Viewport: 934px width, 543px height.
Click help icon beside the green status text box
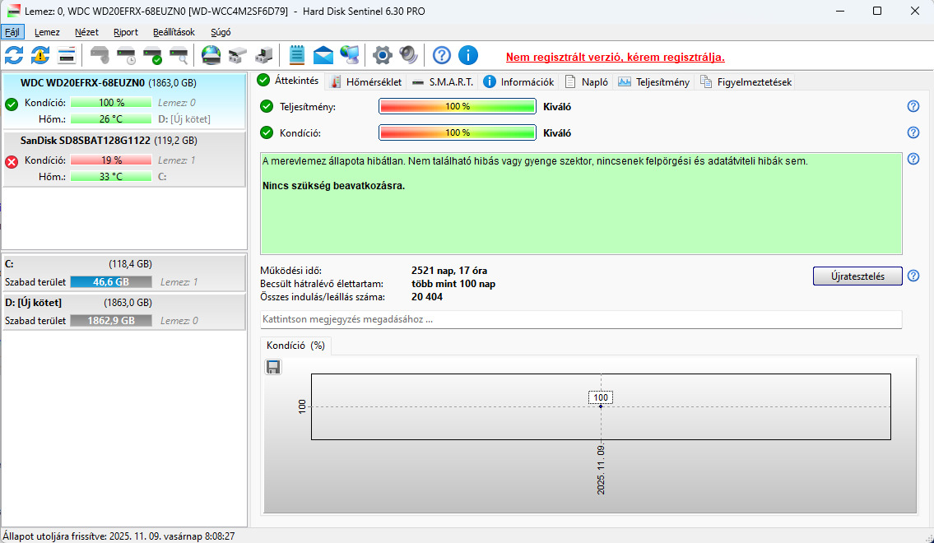[913, 159]
